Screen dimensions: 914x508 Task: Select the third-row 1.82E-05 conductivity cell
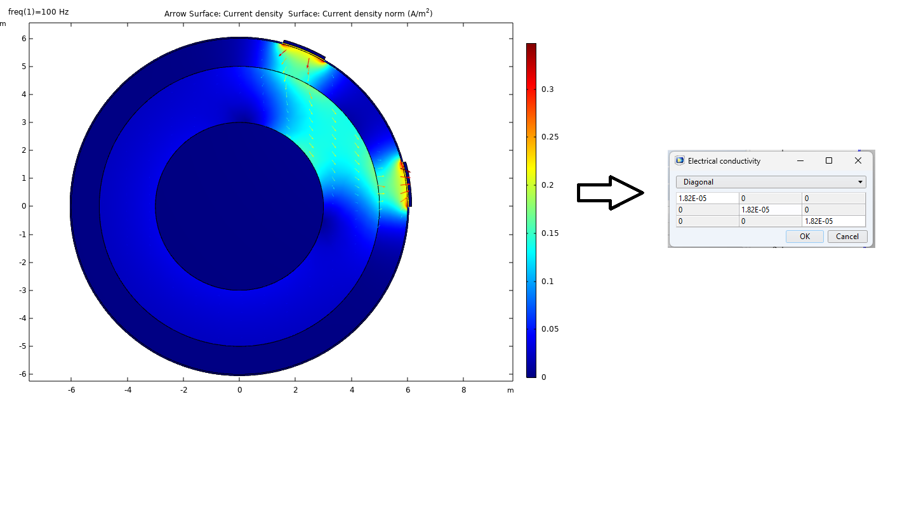pyautogui.click(x=833, y=221)
